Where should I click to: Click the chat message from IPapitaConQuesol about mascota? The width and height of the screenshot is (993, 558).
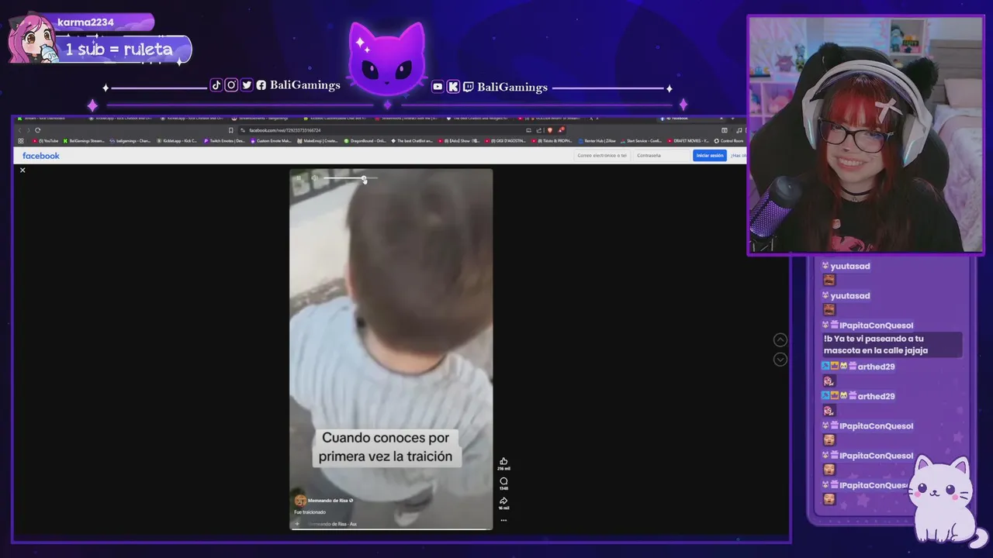(x=892, y=345)
